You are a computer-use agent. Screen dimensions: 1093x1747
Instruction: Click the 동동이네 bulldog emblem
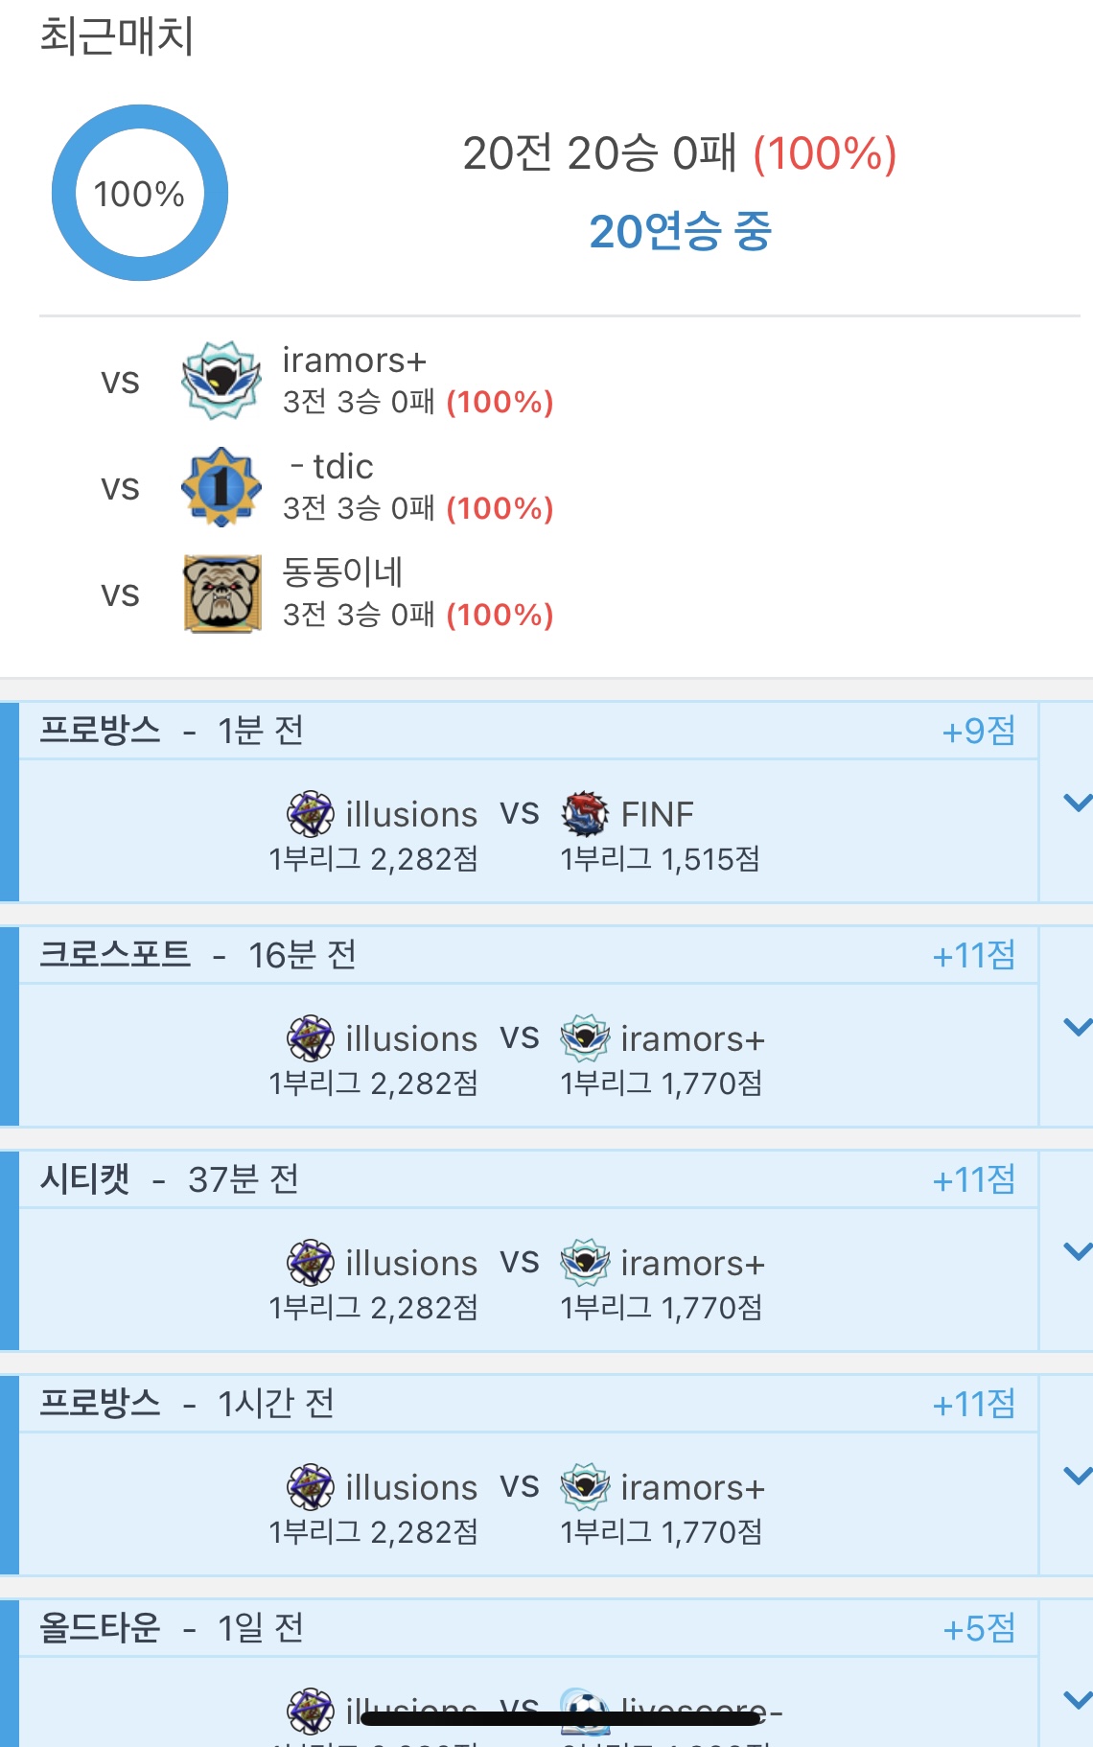[221, 594]
